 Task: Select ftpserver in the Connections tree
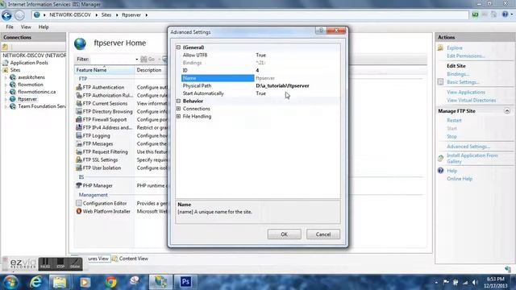pyautogui.click(x=27, y=99)
